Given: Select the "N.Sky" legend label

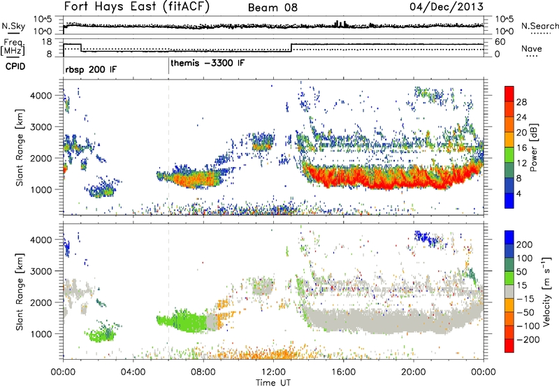Looking at the screenshot, I should click(x=13, y=26).
